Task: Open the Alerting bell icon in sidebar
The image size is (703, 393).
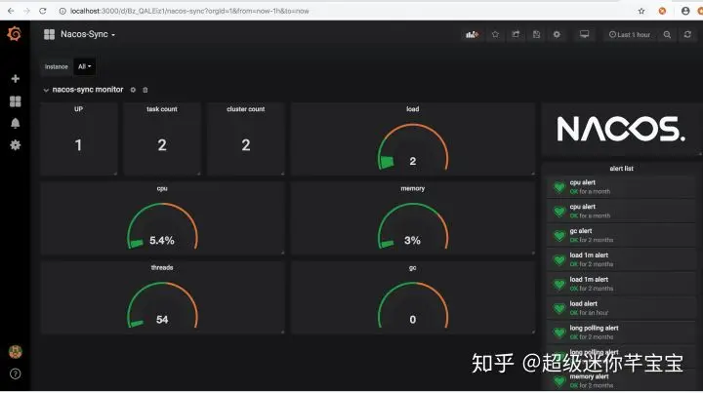Action: click(x=16, y=123)
